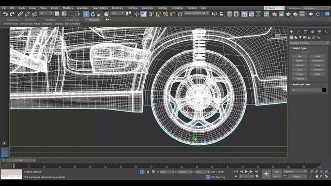The height and width of the screenshot is (186, 331).
Task: Toggle Auto Key mode
Action: [277, 172]
